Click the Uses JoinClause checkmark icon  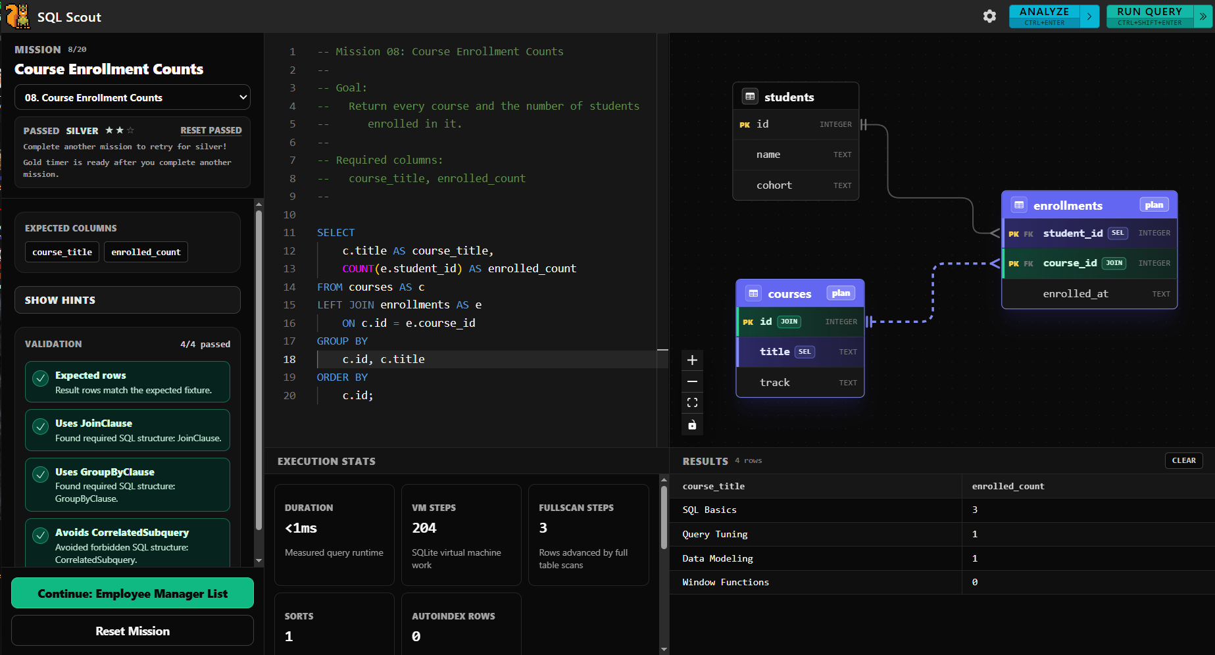coord(41,426)
